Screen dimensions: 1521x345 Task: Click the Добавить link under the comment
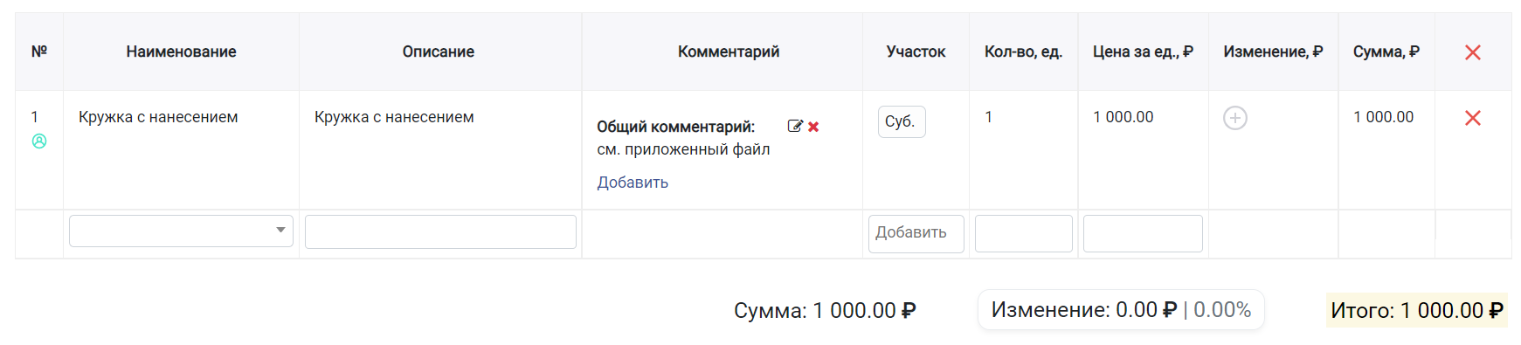[x=633, y=183]
